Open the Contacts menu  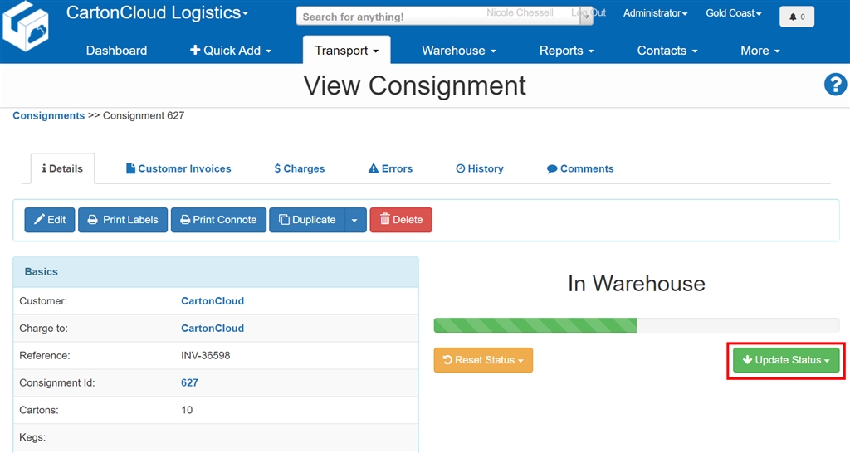(x=667, y=51)
